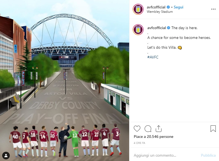Image resolution: width=219 pixels, height=161 pixels.
Task: Open tagged people icon on the image
Action: [6, 155]
